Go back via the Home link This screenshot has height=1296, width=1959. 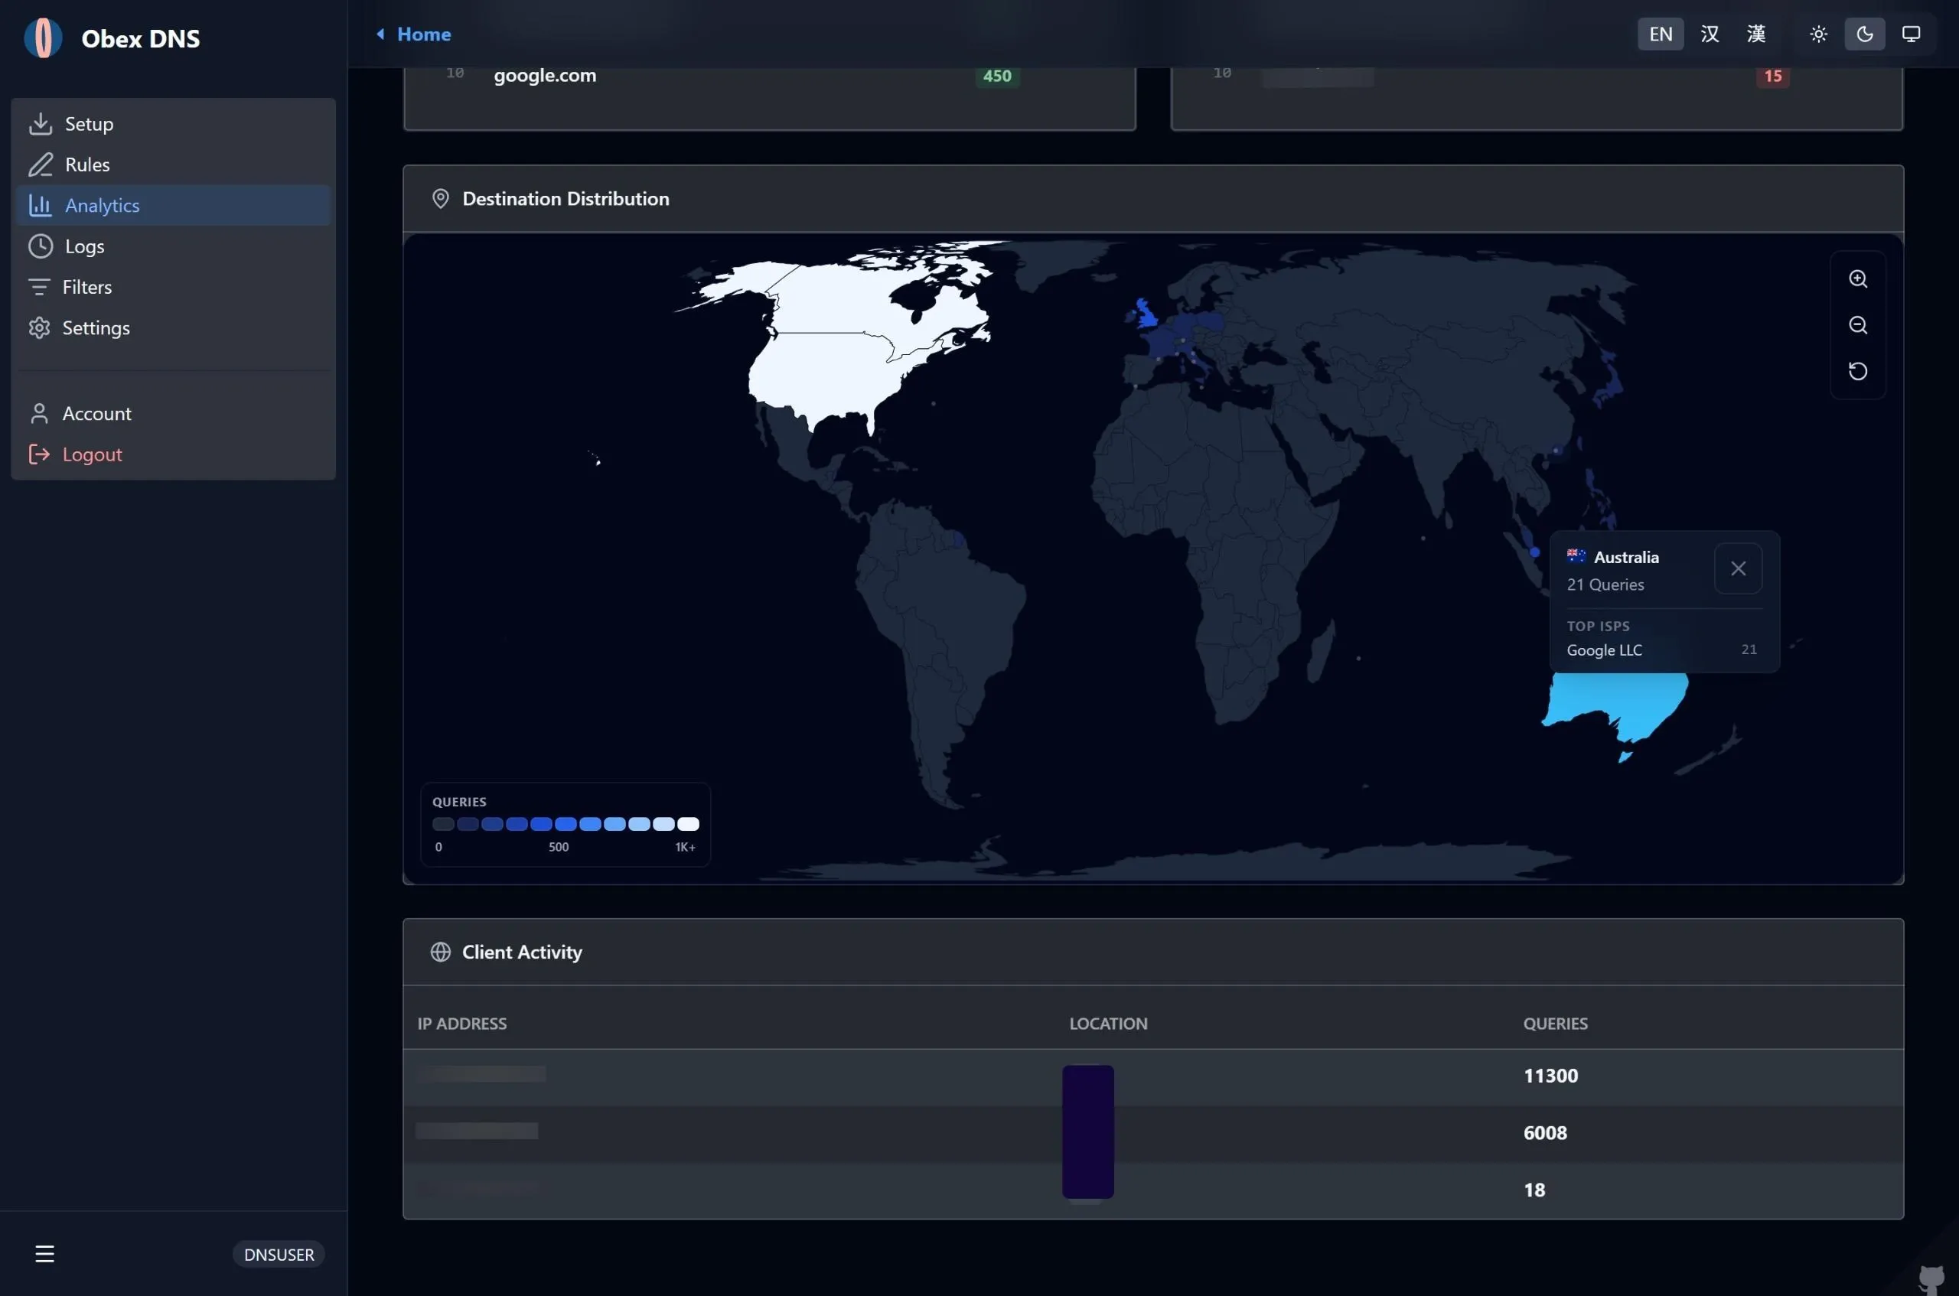[x=414, y=34]
